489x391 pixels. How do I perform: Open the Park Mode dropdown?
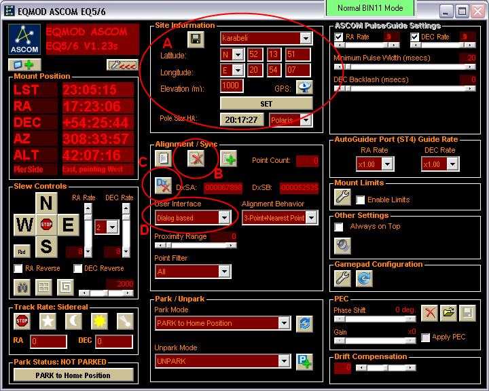pos(284,323)
